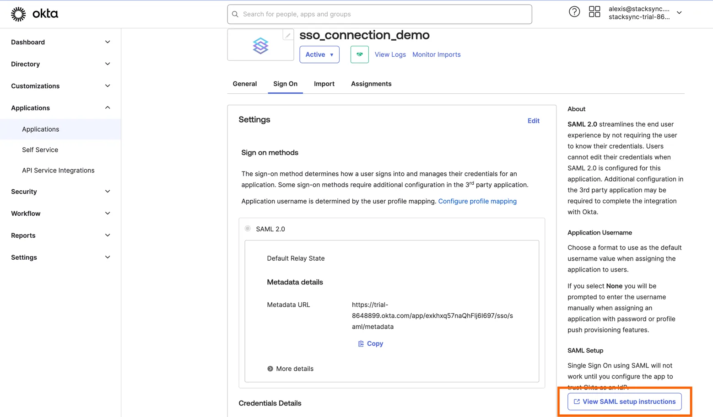713x417 pixels.
Task: Open the Active status dropdown
Action: pos(319,54)
